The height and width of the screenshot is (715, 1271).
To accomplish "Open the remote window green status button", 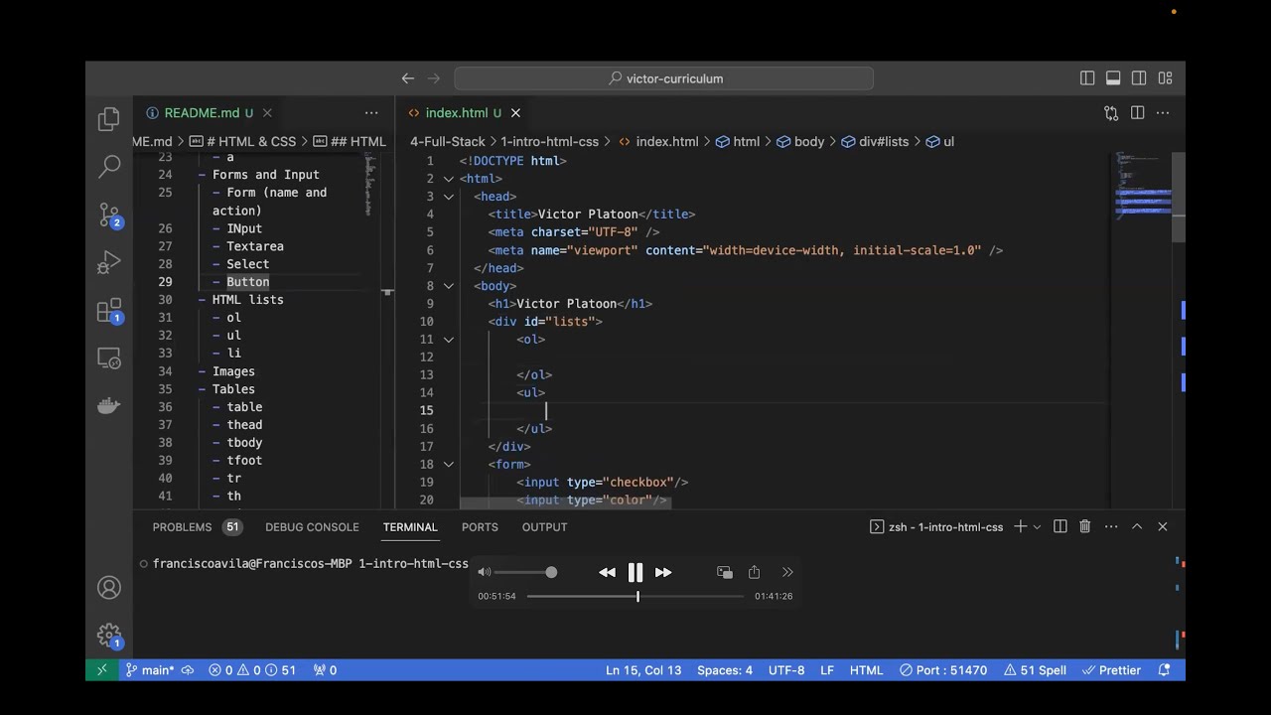I will tap(101, 670).
